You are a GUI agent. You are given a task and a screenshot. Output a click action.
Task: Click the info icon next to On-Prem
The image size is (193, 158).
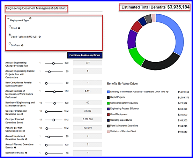tap(22, 45)
